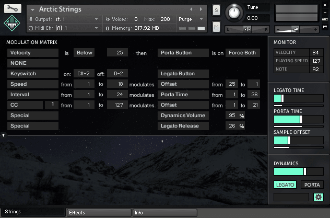Solo the instrument with S button
Viewport: 330px width, 218px height.
(x=216, y=10)
